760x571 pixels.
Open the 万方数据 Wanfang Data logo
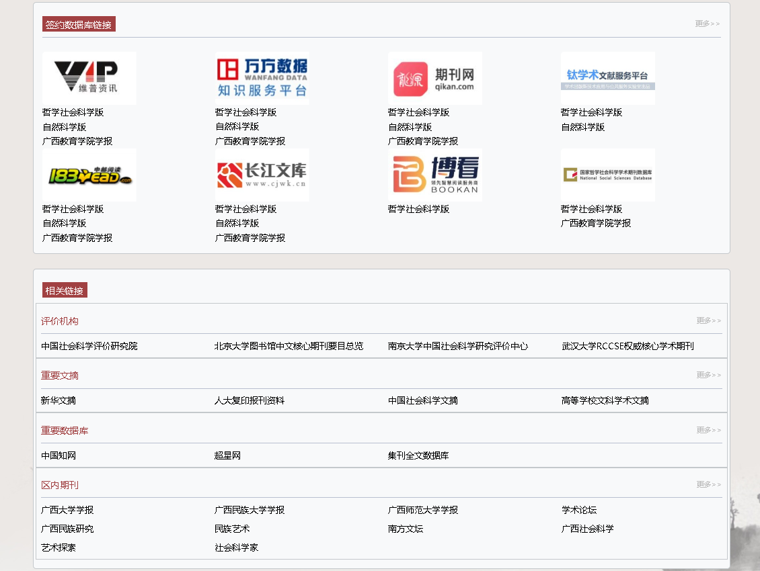pyautogui.click(x=262, y=78)
